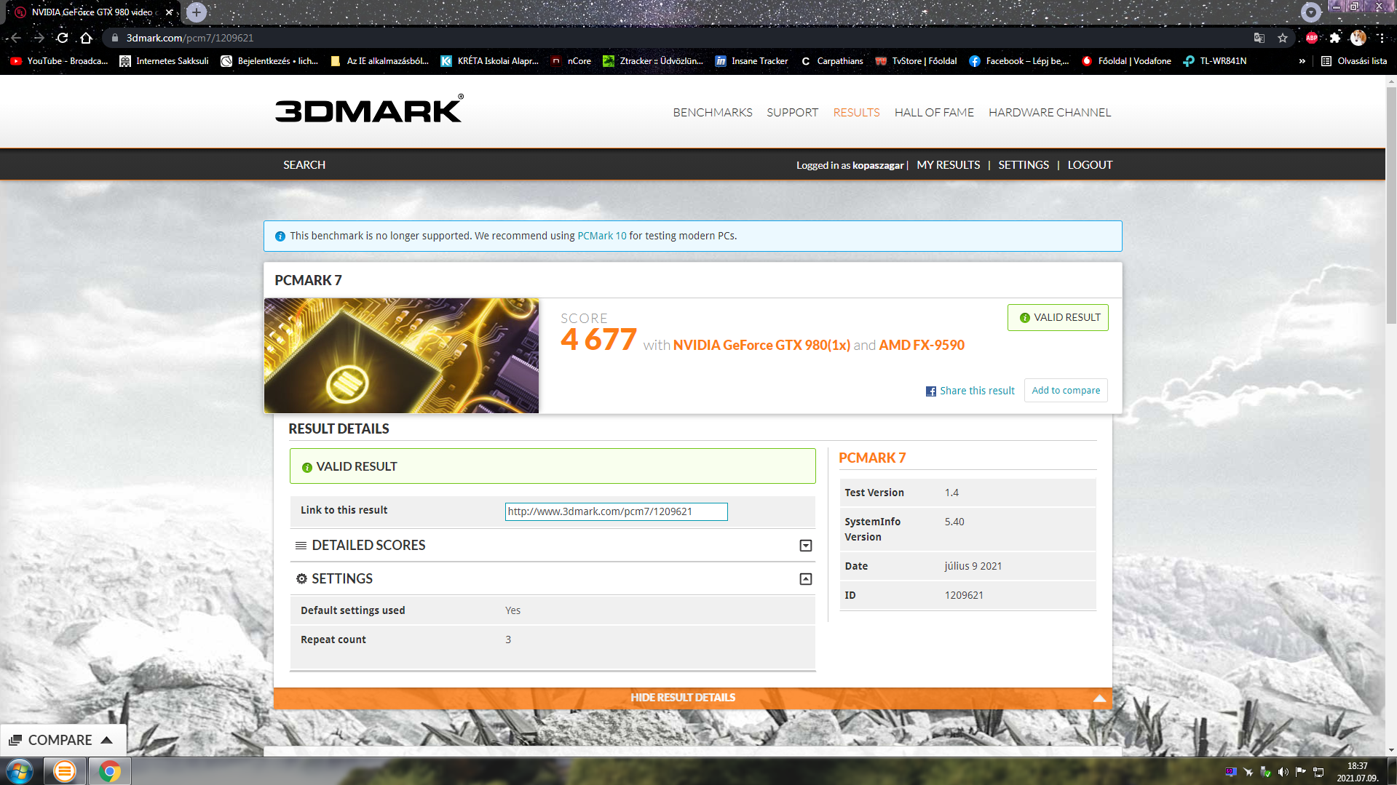Open SUPPORT menu
This screenshot has height=785, width=1397.
(x=792, y=112)
